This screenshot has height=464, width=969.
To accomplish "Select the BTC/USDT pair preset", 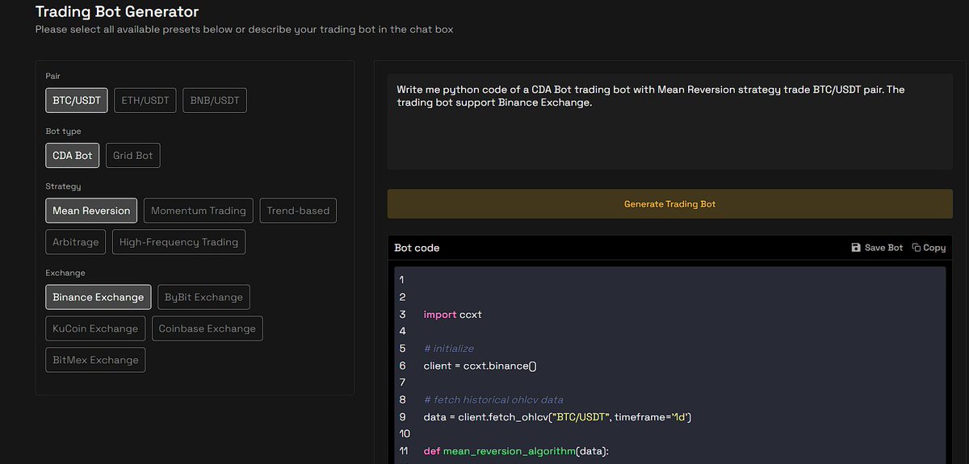I will click(x=77, y=100).
